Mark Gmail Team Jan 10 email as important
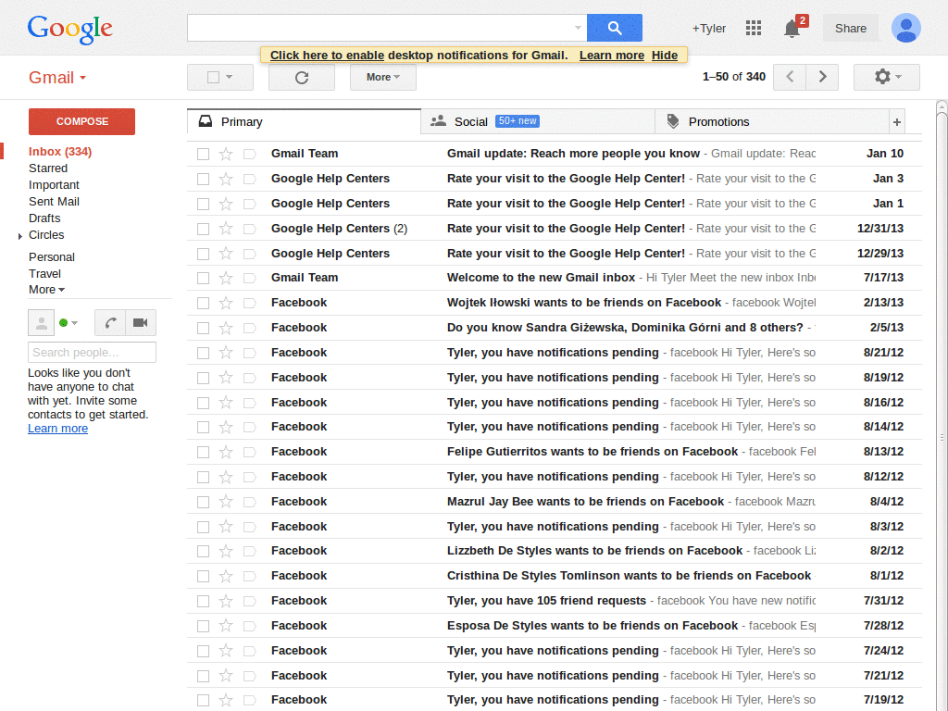Image resolution: width=948 pixels, height=711 pixels. coord(250,155)
